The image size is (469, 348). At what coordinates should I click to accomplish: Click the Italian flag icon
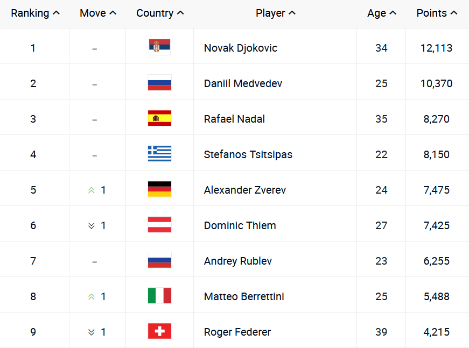pyautogui.click(x=159, y=296)
